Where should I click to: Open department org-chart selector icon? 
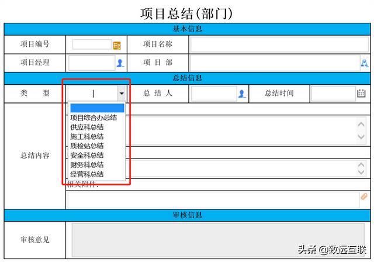click(365, 63)
